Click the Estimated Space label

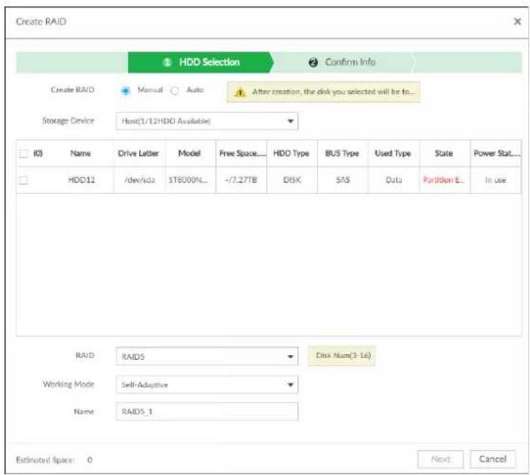(45, 459)
